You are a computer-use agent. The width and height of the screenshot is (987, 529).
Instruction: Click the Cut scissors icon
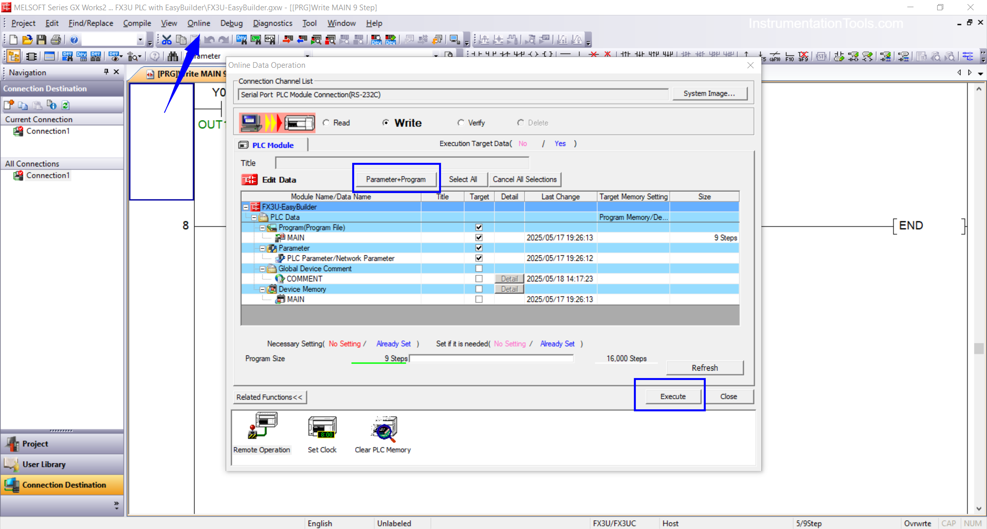167,40
